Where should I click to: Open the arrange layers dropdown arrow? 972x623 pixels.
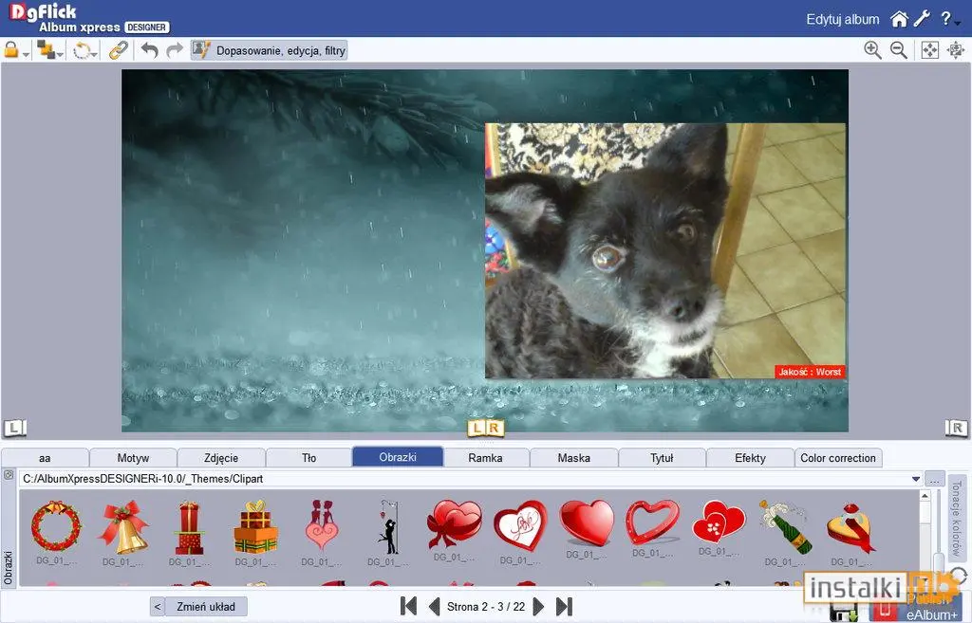pyautogui.click(x=60, y=54)
